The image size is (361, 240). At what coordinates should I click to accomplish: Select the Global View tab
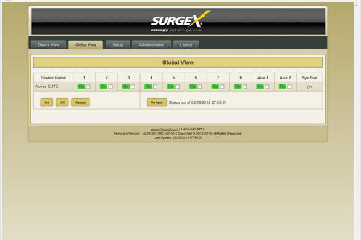(86, 45)
